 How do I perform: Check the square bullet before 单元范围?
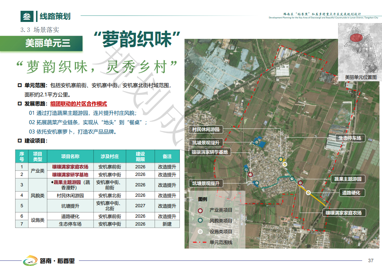[x=20, y=86]
